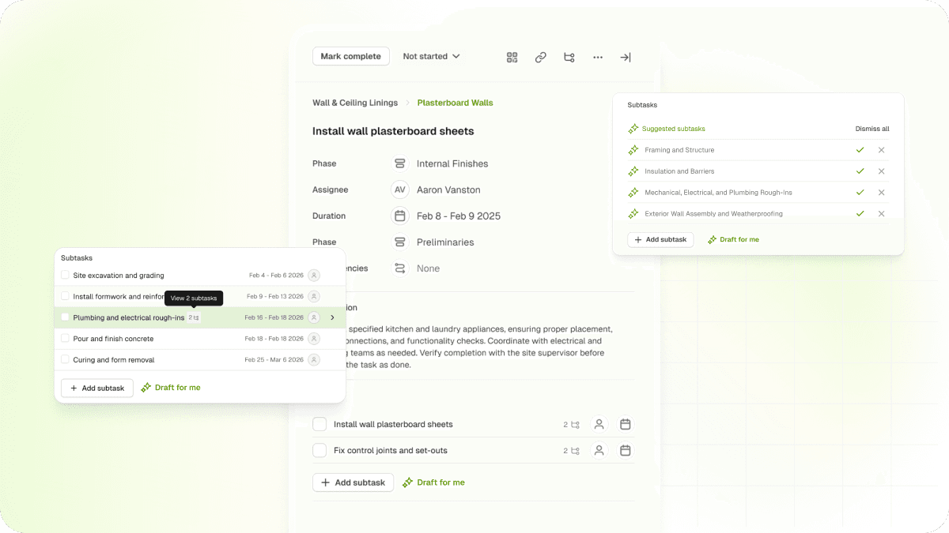Click the phase icon beside Preliminaries

[400, 242]
